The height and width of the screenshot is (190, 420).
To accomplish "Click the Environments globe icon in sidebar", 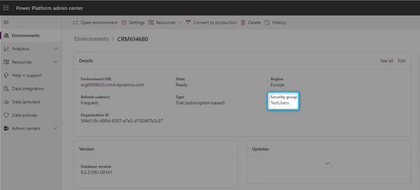I will pos(6,35).
